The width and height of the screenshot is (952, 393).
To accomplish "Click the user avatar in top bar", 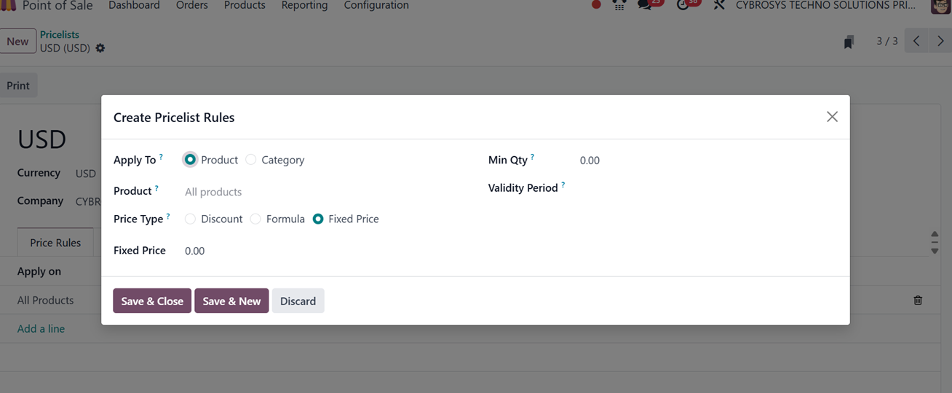I will tap(940, 6).
